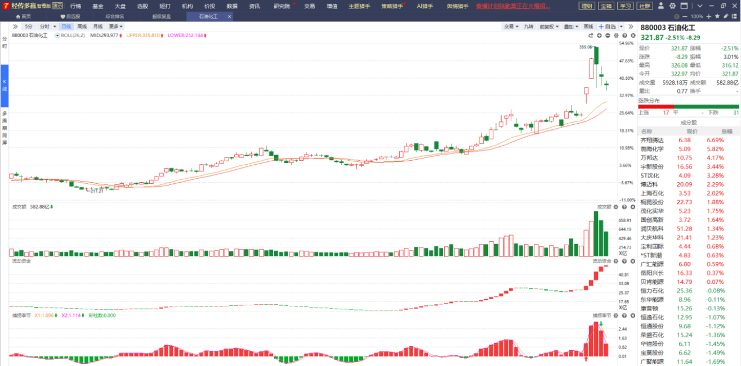Expand the BOLL indicator selector arrow

click(x=57, y=35)
